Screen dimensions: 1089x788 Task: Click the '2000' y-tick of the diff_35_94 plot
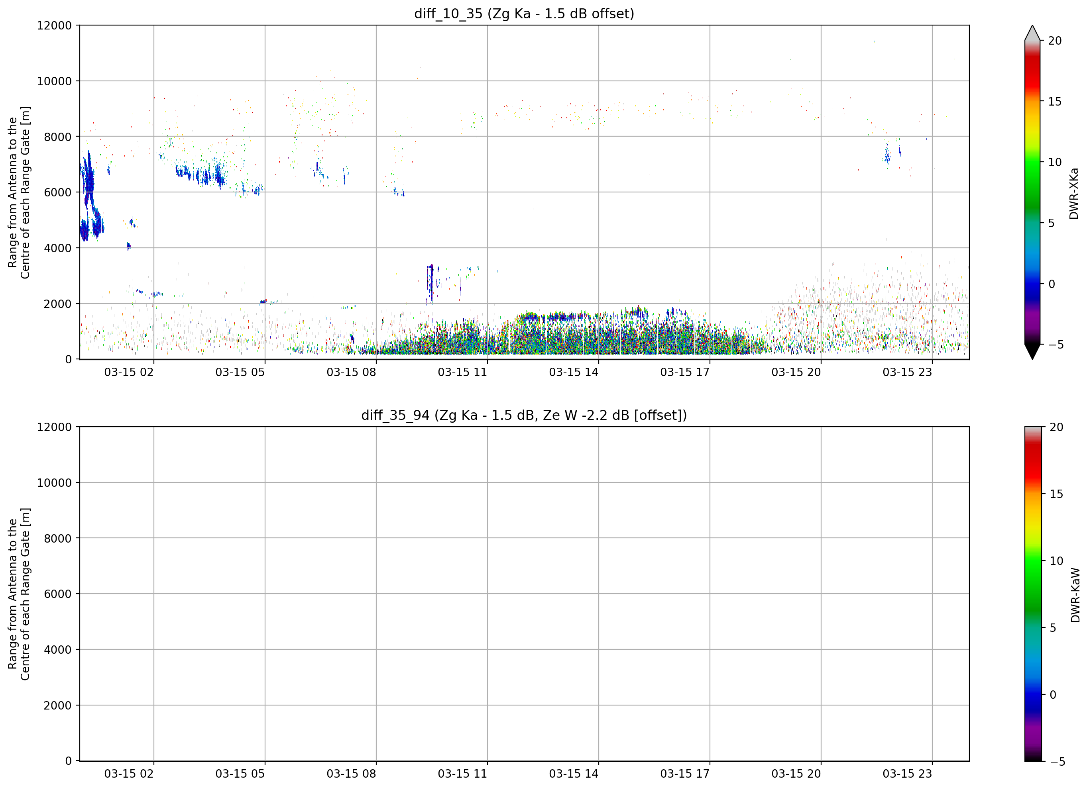(58, 706)
